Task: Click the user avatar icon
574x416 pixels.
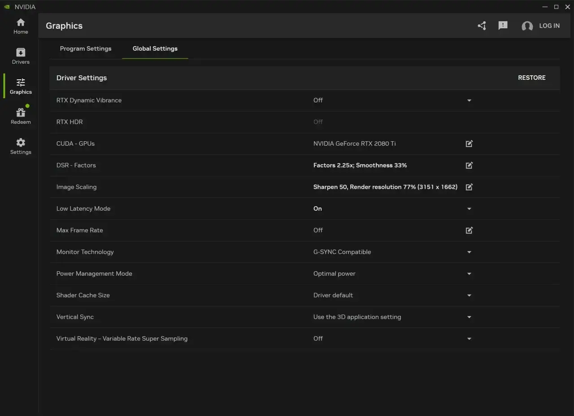Action: coord(527,26)
